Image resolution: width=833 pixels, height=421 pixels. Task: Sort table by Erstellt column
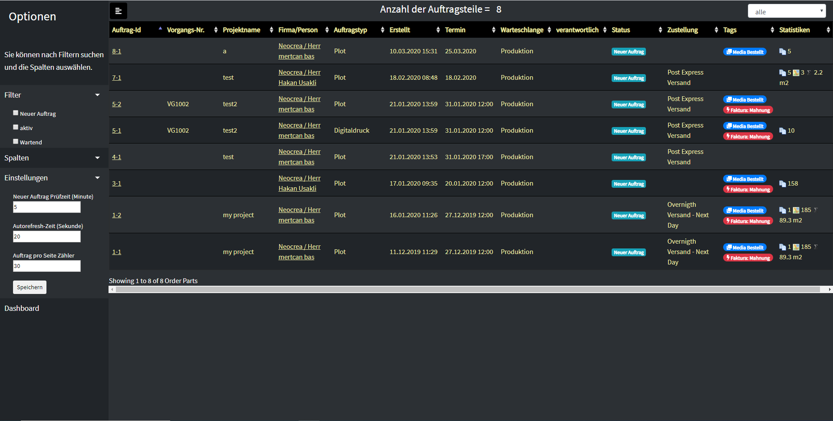(x=414, y=30)
